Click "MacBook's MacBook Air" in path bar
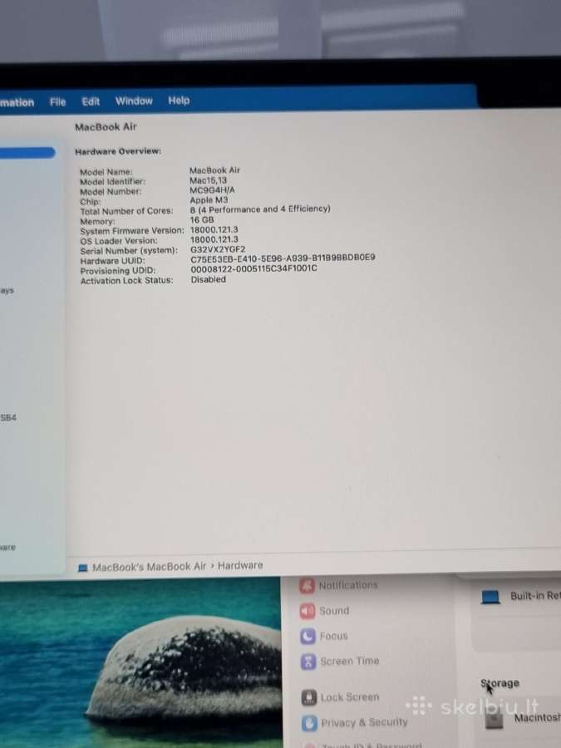Viewport: 561px width, 748px height. [x=149, y=567]
